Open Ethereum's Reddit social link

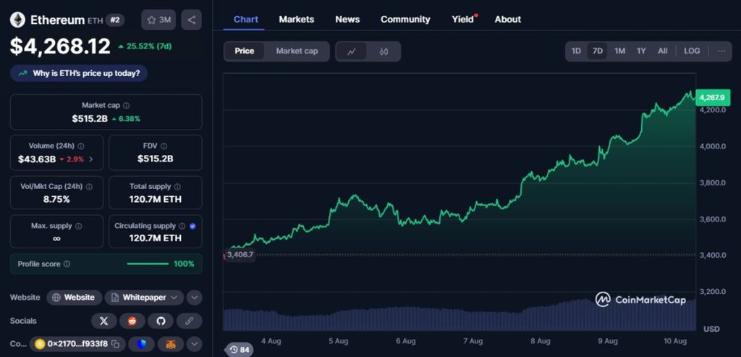click(x=132, y=321)
